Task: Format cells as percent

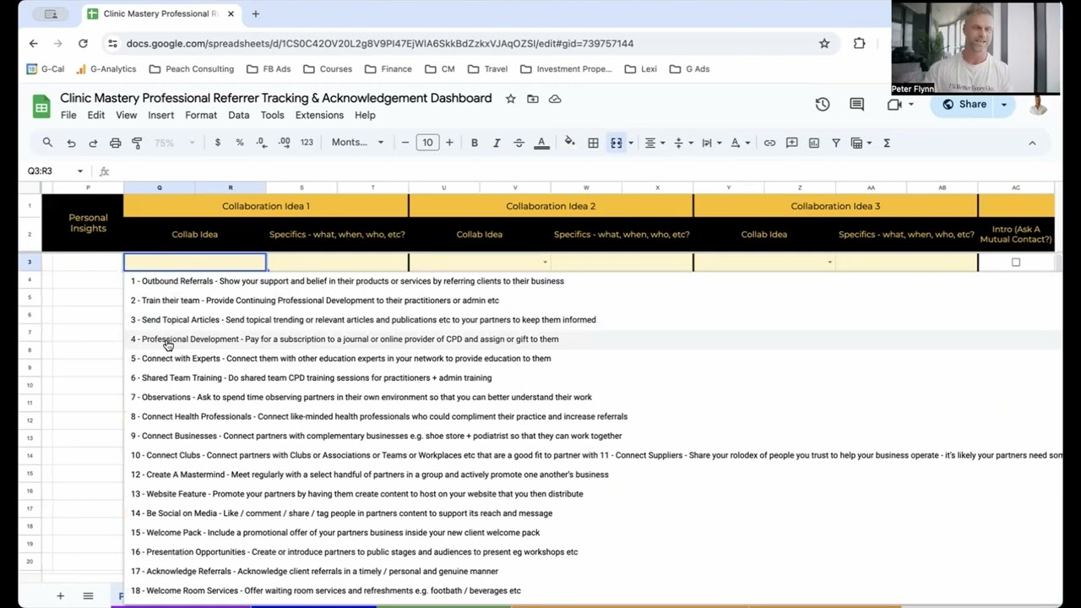Action: coord(240,143)
